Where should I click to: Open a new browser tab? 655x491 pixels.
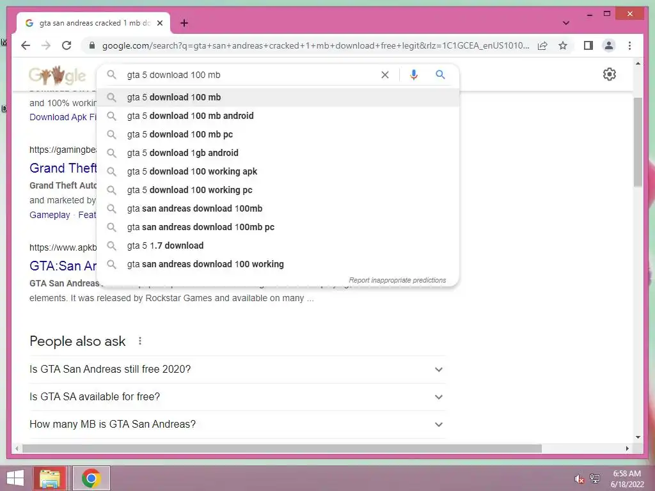pos(184,23)
